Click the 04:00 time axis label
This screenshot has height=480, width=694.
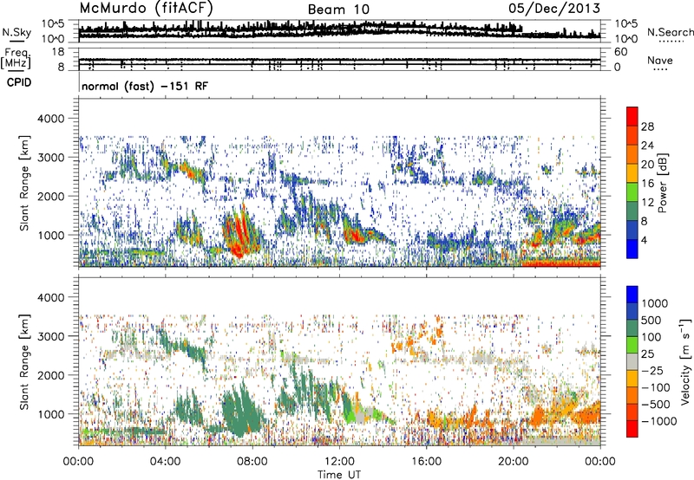pyautogui.click(x=165, y=462)
